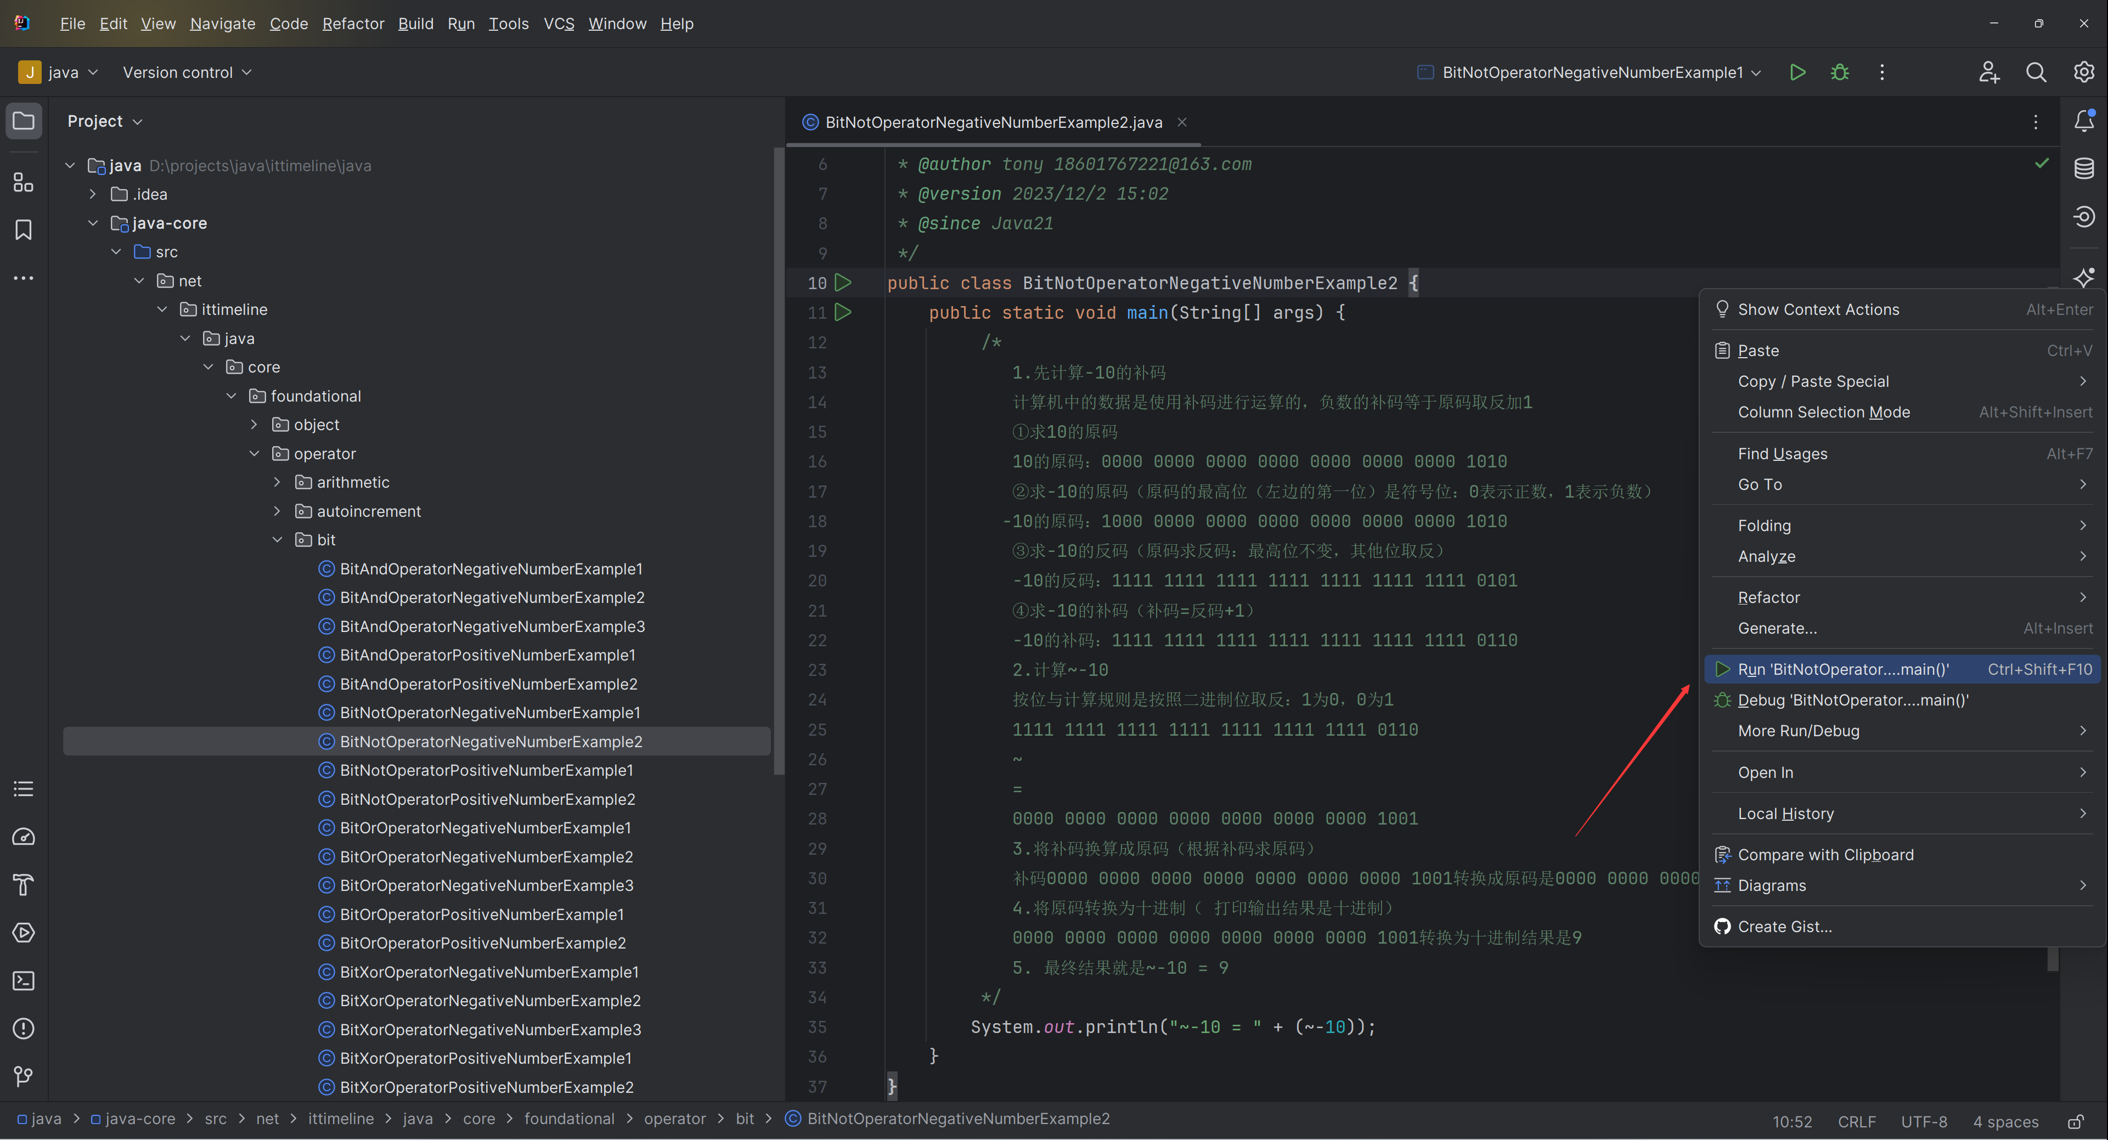The image size is (2108, 1140).
Task: Click run gutter icon on line 11
Action: pyautogui.click(x=843, y=312)
